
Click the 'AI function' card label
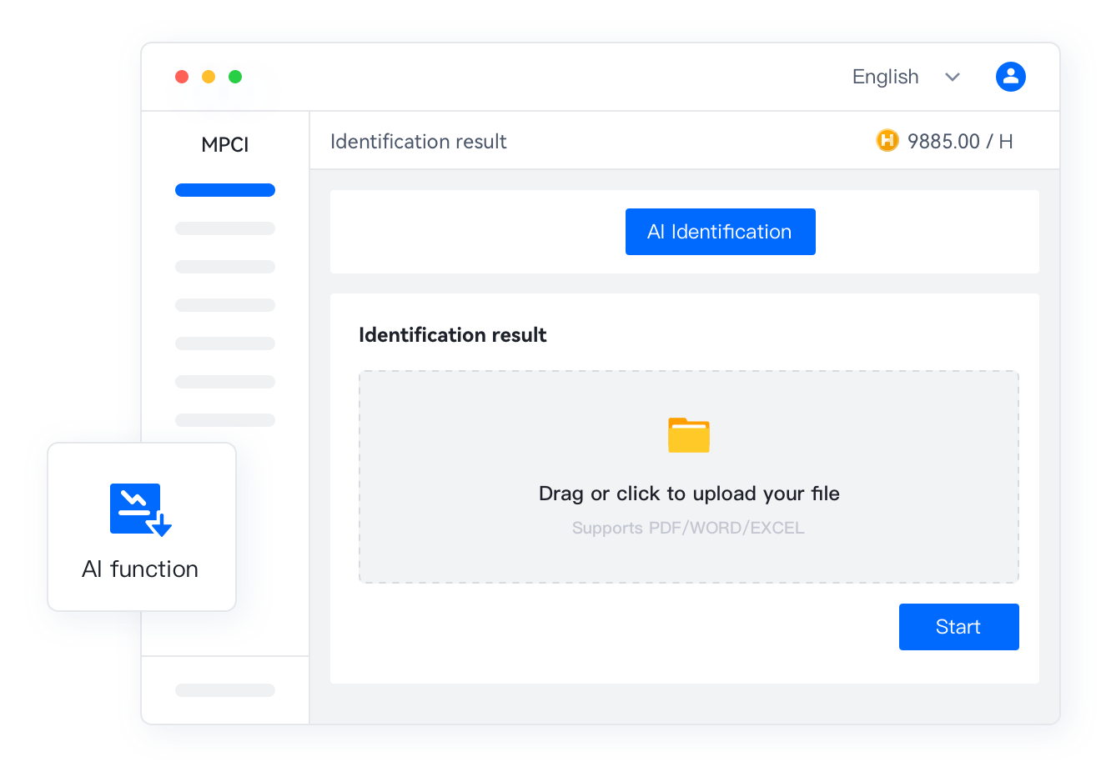pyautogui.click(x=140, y=569)
